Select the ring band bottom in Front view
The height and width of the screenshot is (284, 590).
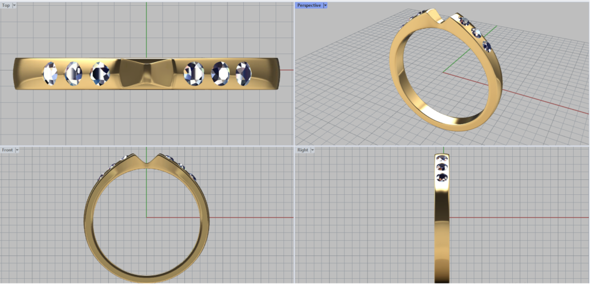(146, 277)
